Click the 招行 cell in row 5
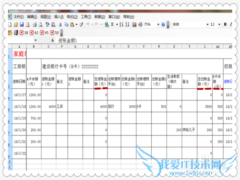This screenshot has height=180, width=240. tap(114, 107)
